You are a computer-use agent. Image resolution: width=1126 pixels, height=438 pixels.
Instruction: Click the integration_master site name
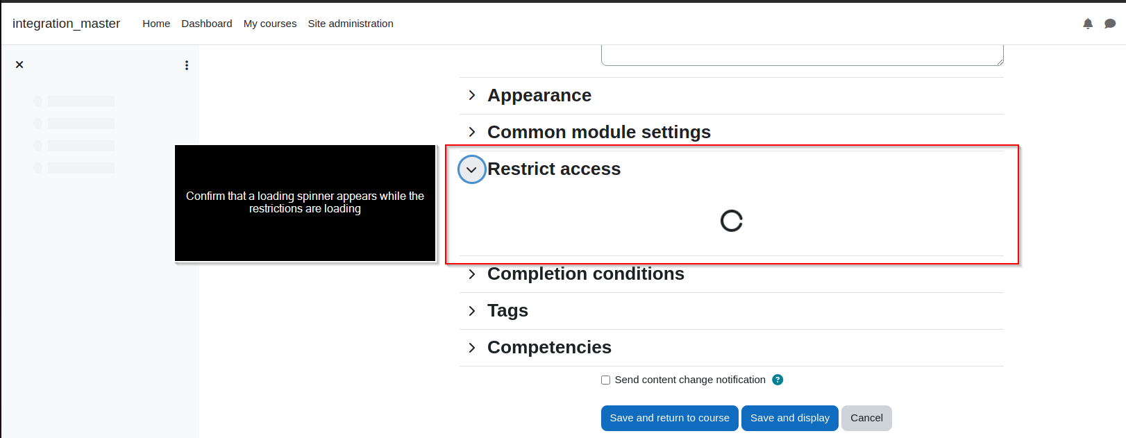click(x=66, y=24)
